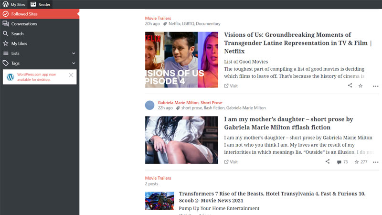Click Gabriela Marie Milton's avatar
This screenshot has width=382, height=215.
tap(149, 105)
